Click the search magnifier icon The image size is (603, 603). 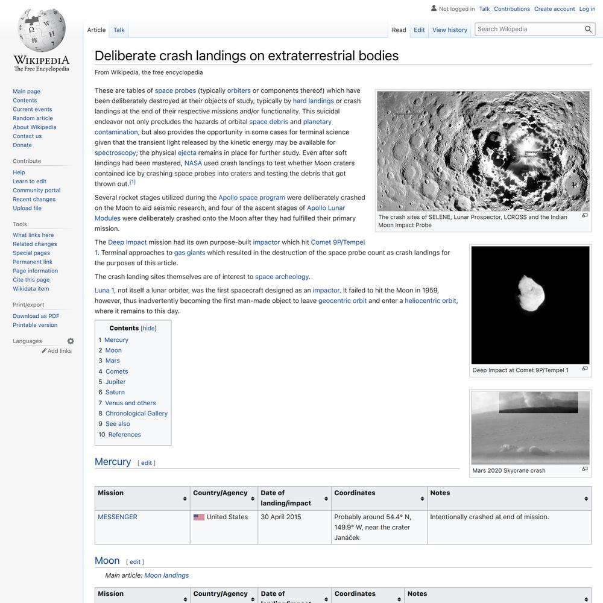click(x=587, y=29)
